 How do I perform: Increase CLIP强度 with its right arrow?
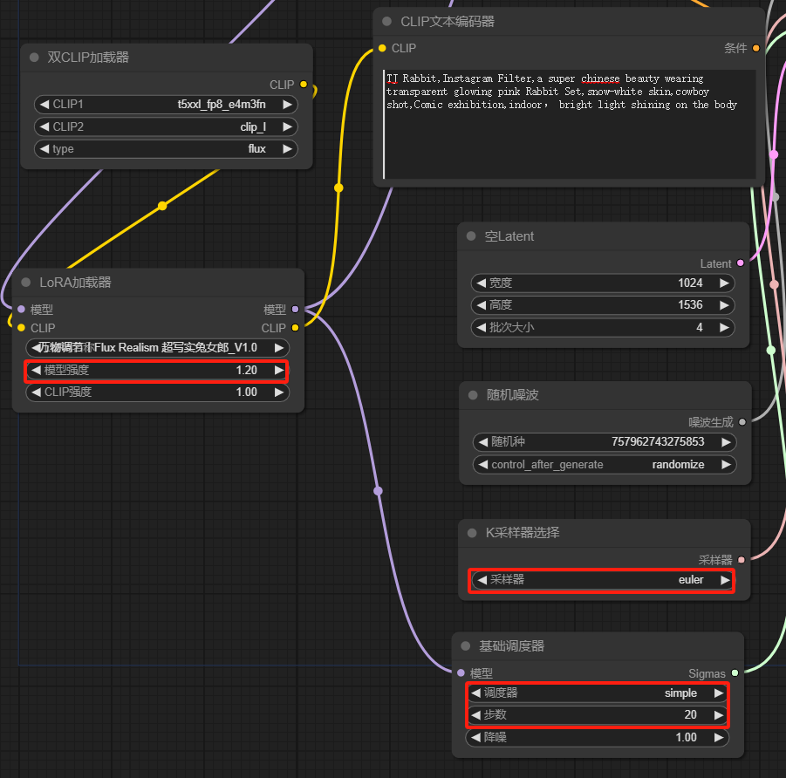[278, 392]
